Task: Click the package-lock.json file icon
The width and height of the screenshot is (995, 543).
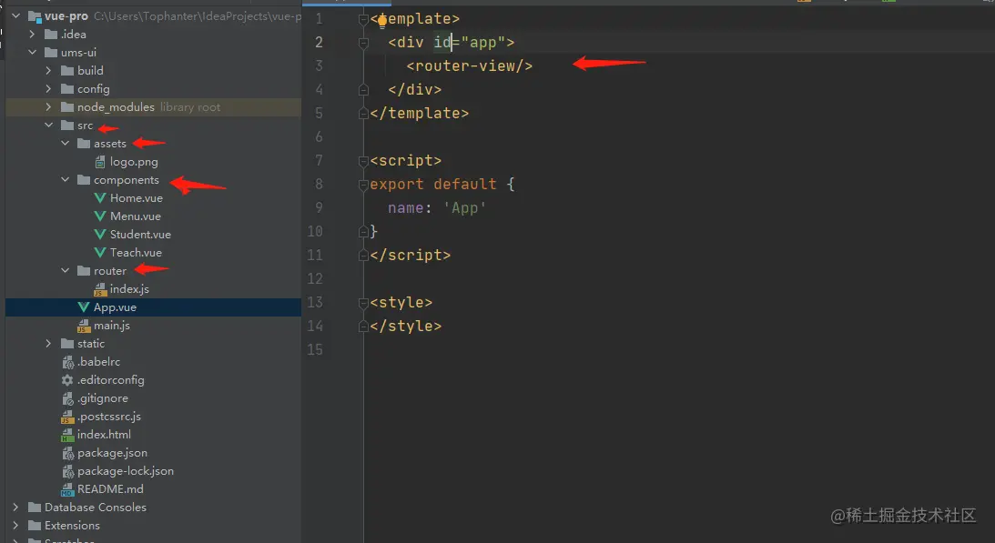Action: pos(67,471)
